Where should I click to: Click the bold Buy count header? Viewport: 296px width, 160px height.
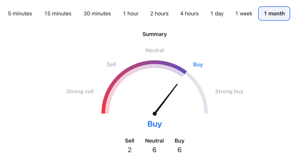[179, 141]
